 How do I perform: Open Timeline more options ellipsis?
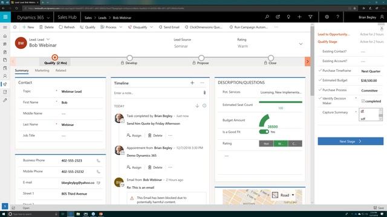click(x=203, y=83)
